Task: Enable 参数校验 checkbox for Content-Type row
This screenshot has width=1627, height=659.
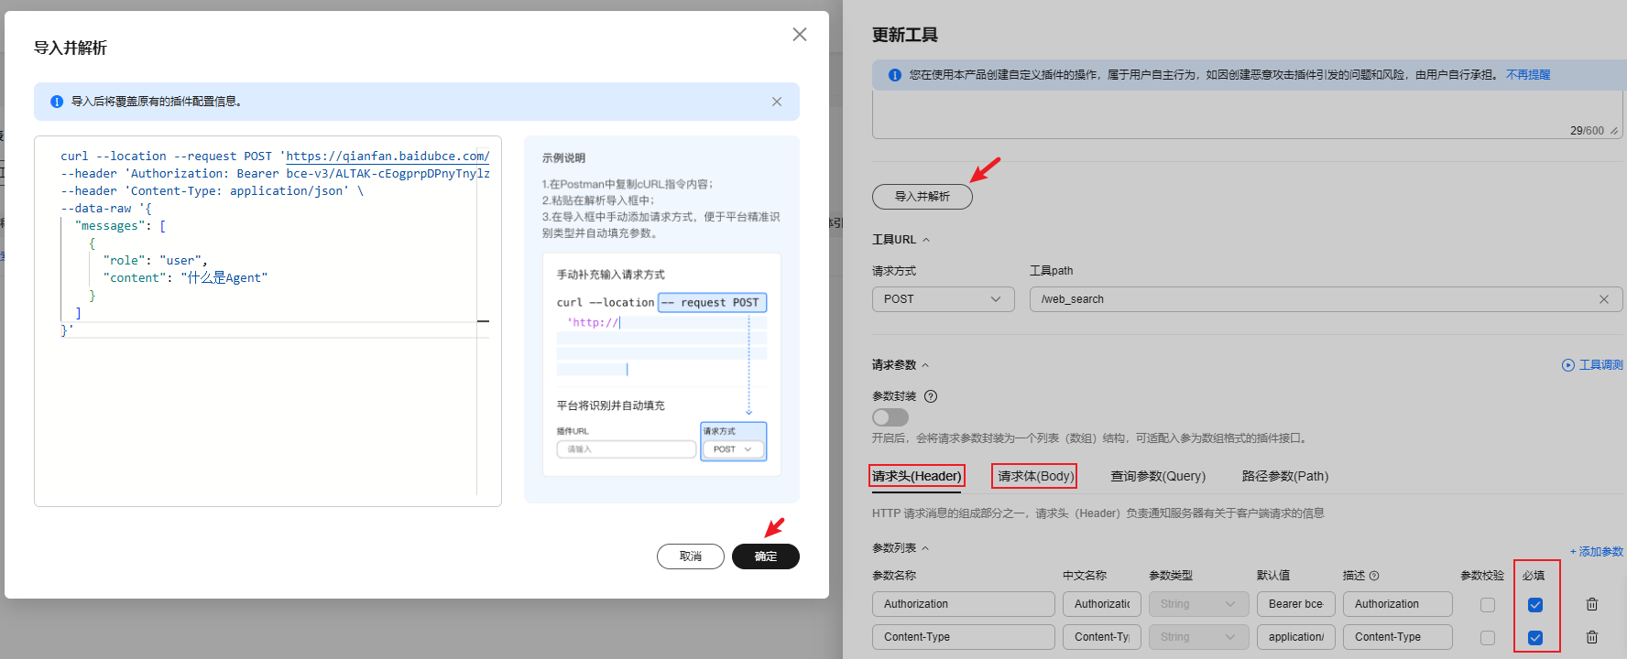Action: (1487, 638)
